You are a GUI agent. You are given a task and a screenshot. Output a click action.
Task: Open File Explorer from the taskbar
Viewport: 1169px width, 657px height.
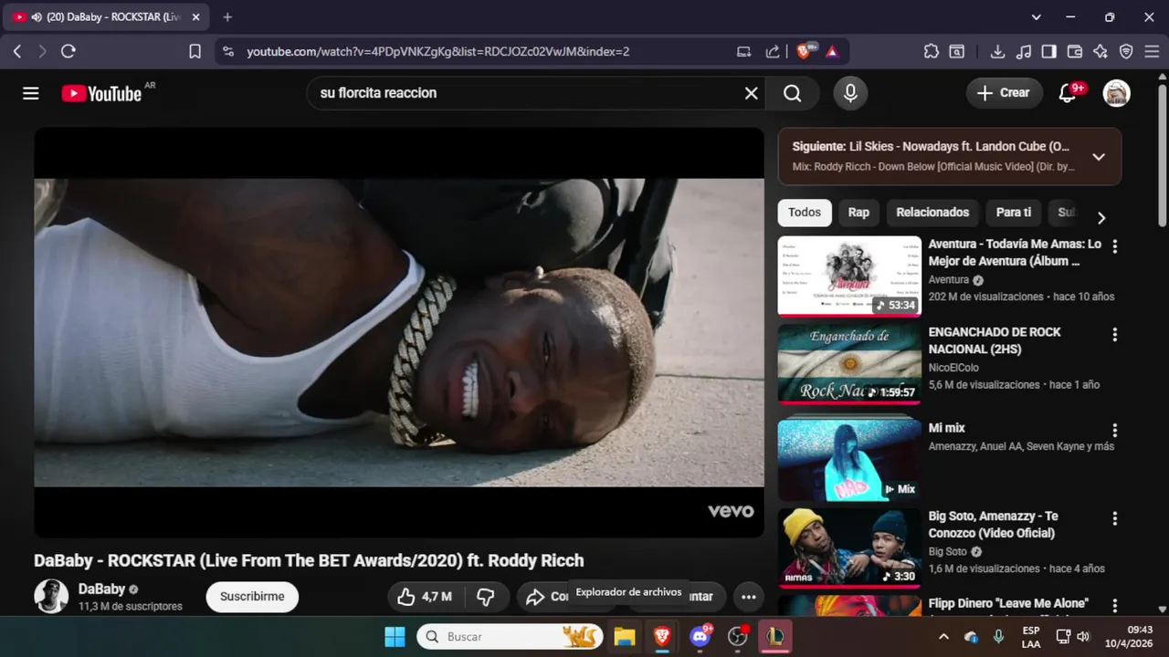point(624,637)
